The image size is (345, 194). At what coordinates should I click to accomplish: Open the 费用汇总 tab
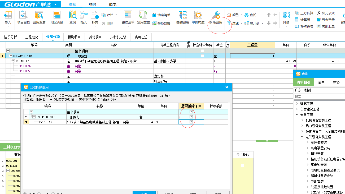coord(141,37)
